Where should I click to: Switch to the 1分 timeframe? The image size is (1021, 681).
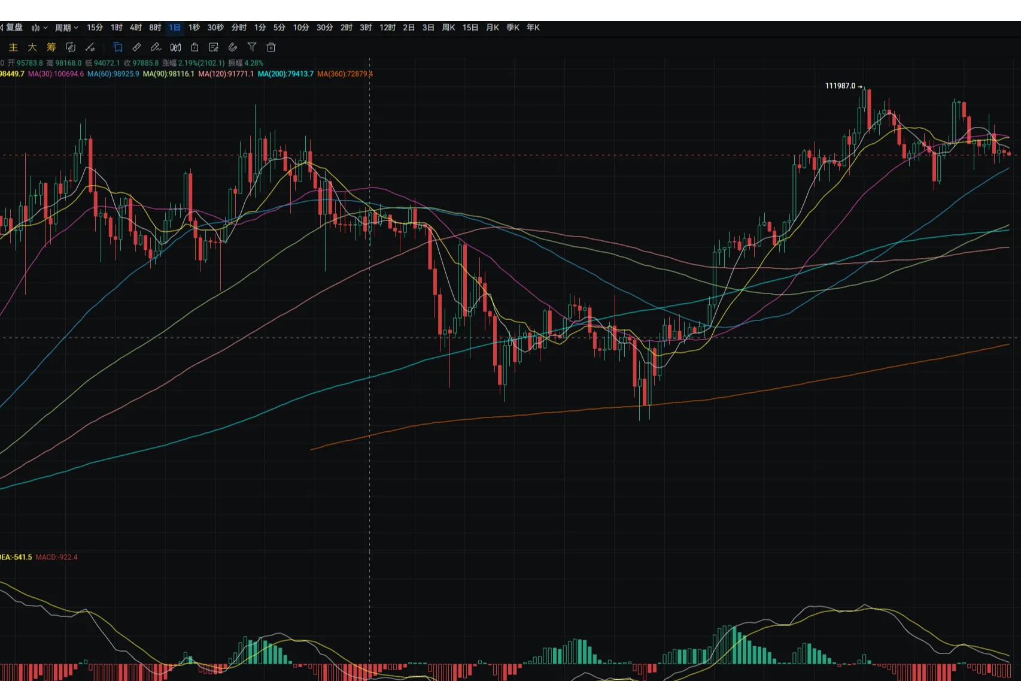pyautogui.click(x=260, y=28)
